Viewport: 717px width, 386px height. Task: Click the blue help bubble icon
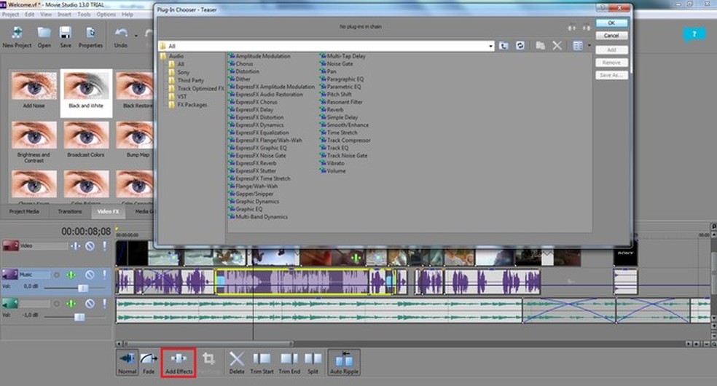(694, 34)
